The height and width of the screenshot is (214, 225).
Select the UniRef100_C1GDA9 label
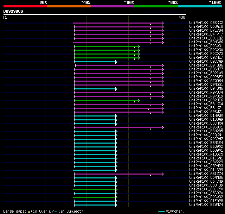point(206,120)
